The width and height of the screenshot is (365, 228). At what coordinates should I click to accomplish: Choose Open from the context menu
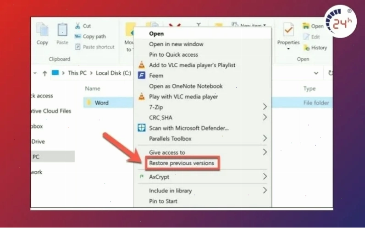202,34
